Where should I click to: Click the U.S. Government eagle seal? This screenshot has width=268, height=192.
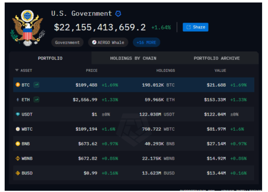click(27, 28)
